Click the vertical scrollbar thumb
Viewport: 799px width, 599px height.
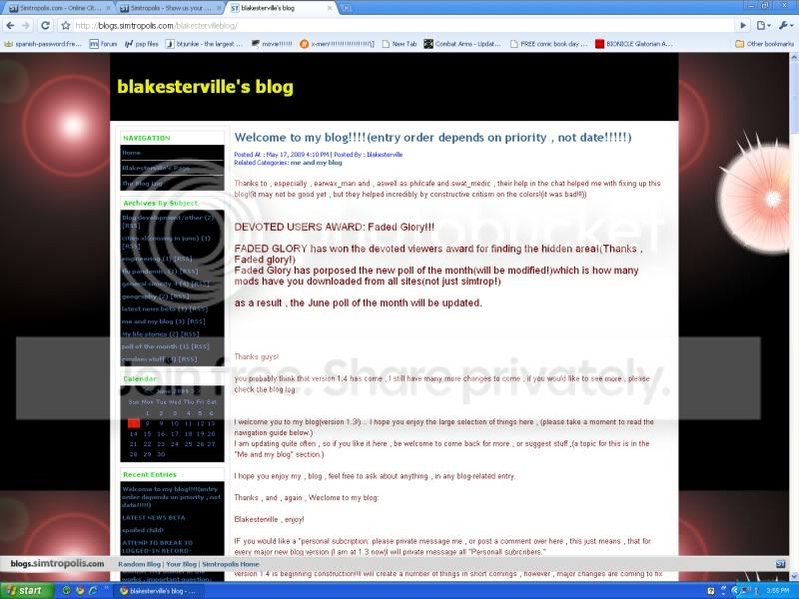[793, 97]
